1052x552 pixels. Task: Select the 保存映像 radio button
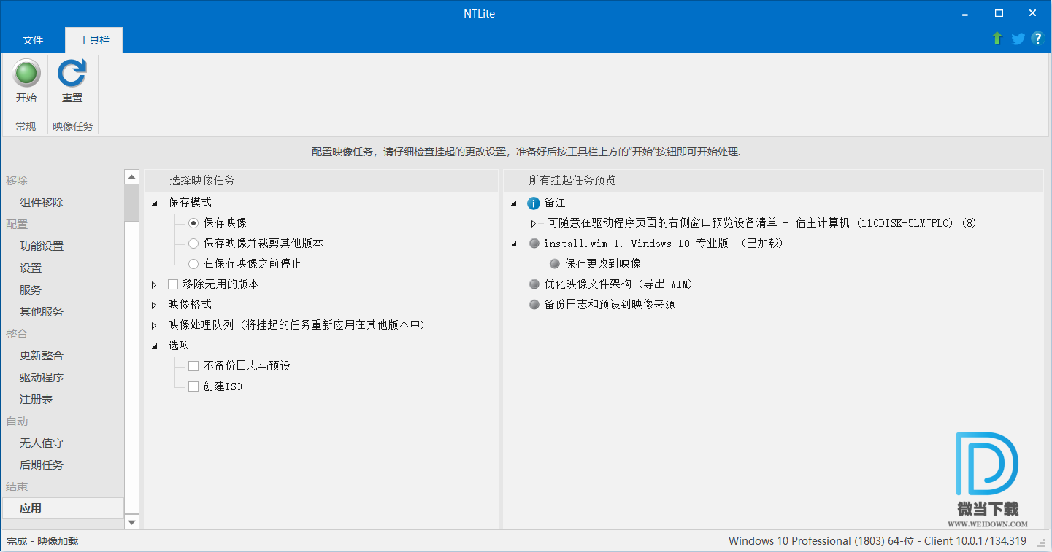click(x=193, y=223)
